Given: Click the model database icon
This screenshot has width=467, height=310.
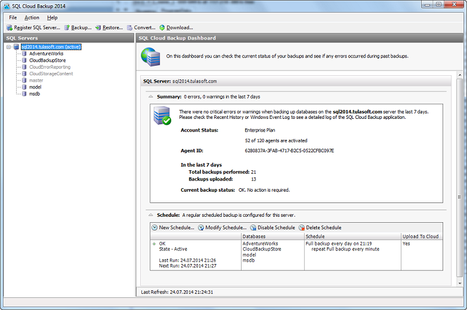Looking at the screenshot, I should click(x=24, y=87).
